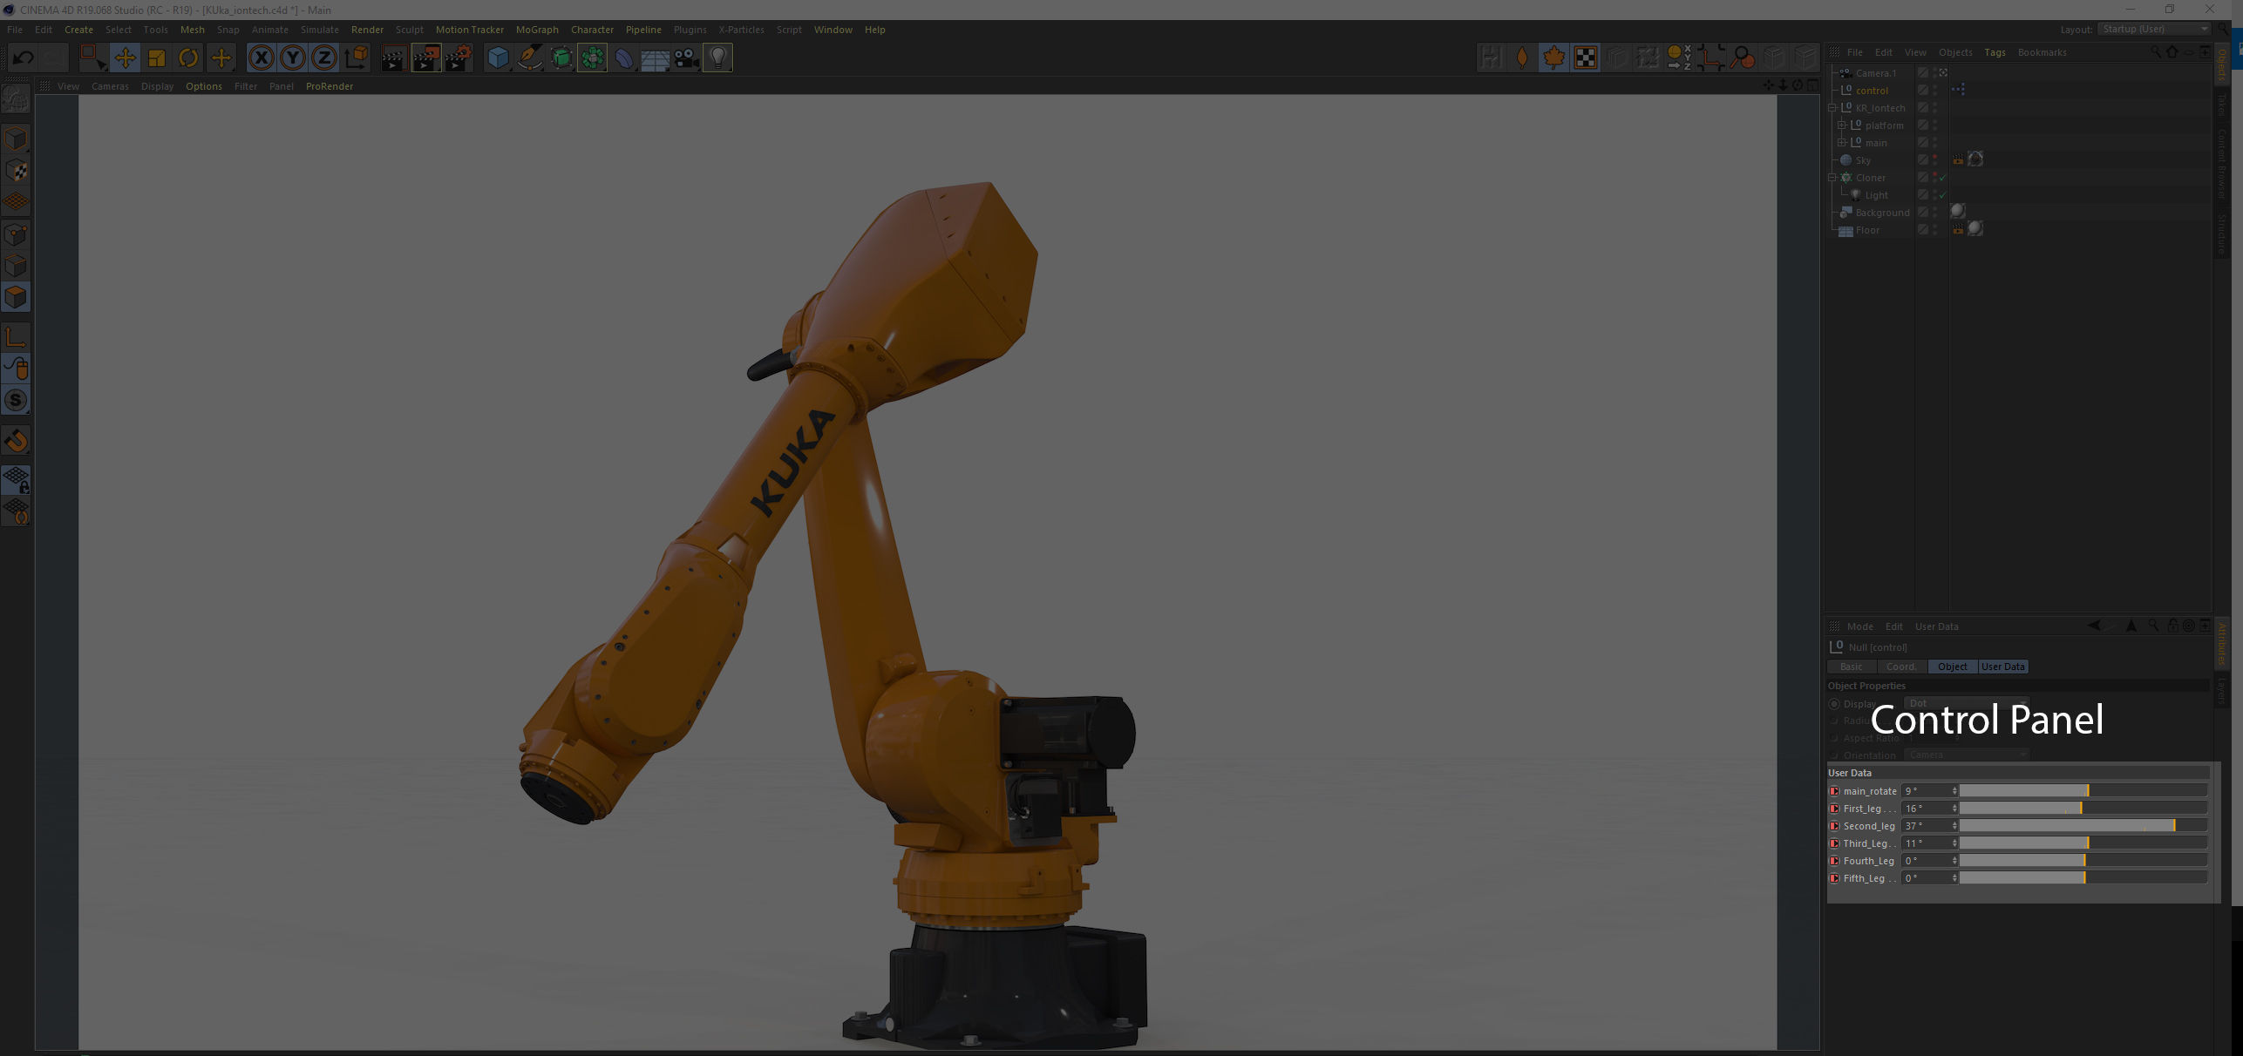
Task: Click the Third_Leg stepper arrows
Action: pyautogui.click(x=1954, y=843)
